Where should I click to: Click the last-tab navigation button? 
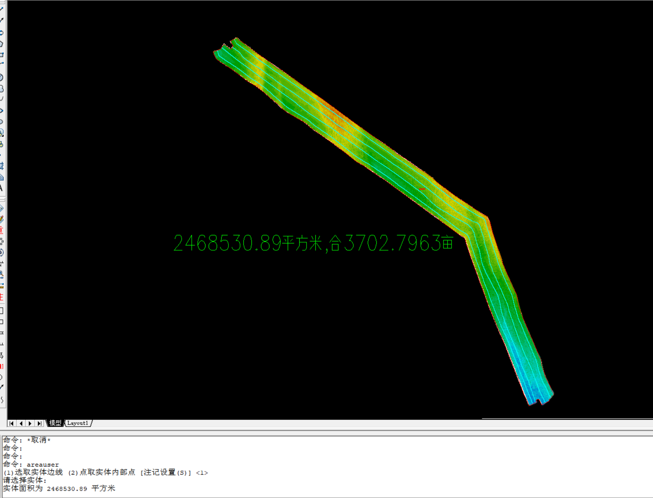tap(39, 423)
